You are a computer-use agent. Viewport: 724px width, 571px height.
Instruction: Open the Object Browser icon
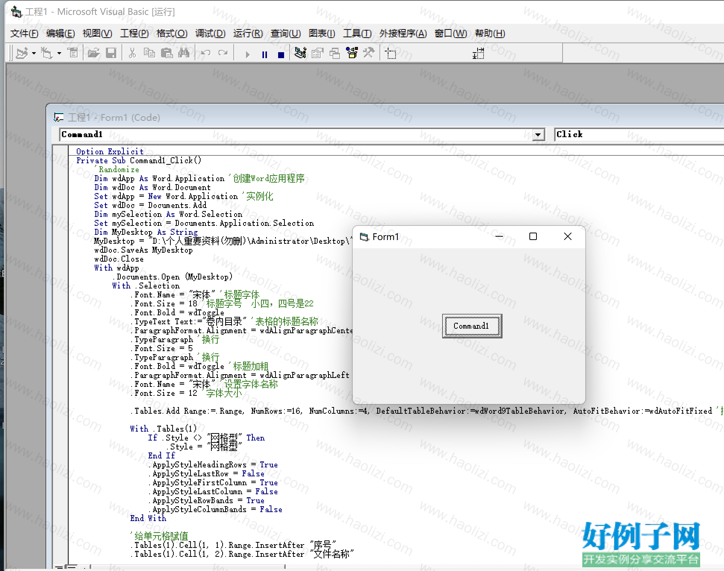click(352, 53)
